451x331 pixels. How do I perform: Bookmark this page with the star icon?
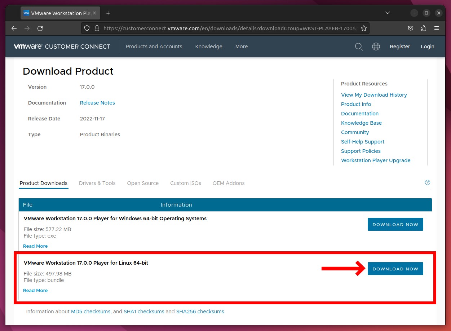pos(364,28)
